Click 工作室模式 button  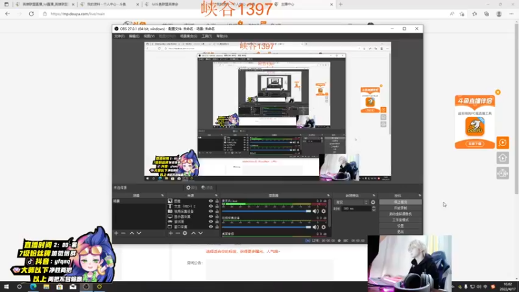coord(400,220)
